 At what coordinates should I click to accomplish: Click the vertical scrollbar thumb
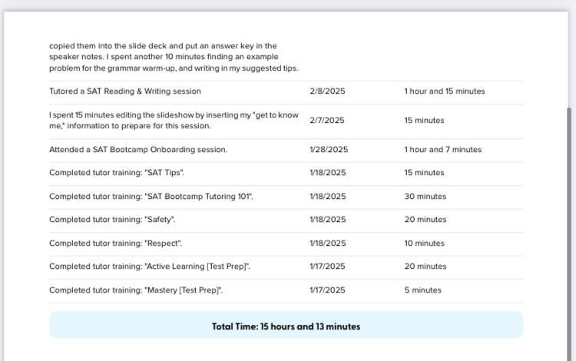pyautogui.click(x=569, y=230)
